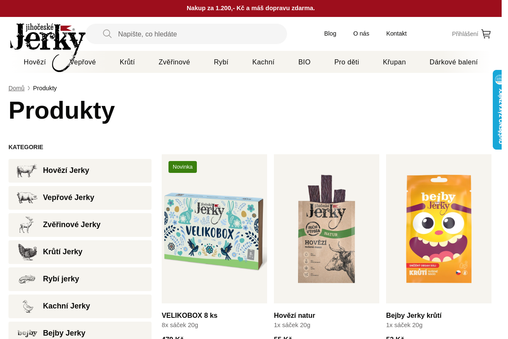Select the fish icon for Rybí jerky
Screen dimensions: 508x339
(27, 279)
